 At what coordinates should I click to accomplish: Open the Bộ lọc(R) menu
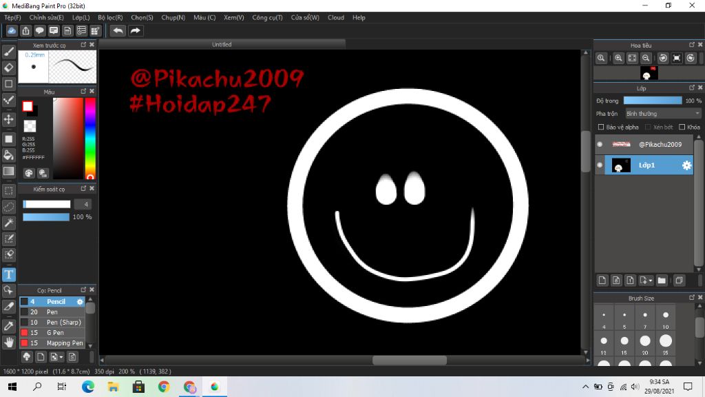pyautogui.click(x=110, y=17)
